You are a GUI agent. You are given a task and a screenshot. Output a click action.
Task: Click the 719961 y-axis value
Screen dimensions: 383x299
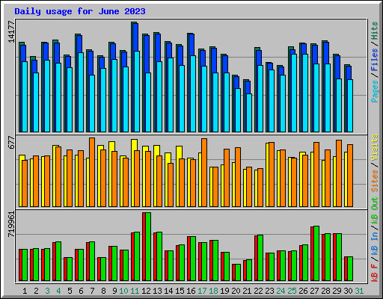(x=11, y=224)
